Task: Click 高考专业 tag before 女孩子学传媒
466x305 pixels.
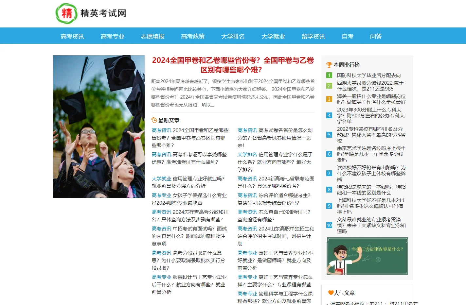Action: tap(161, 195)
